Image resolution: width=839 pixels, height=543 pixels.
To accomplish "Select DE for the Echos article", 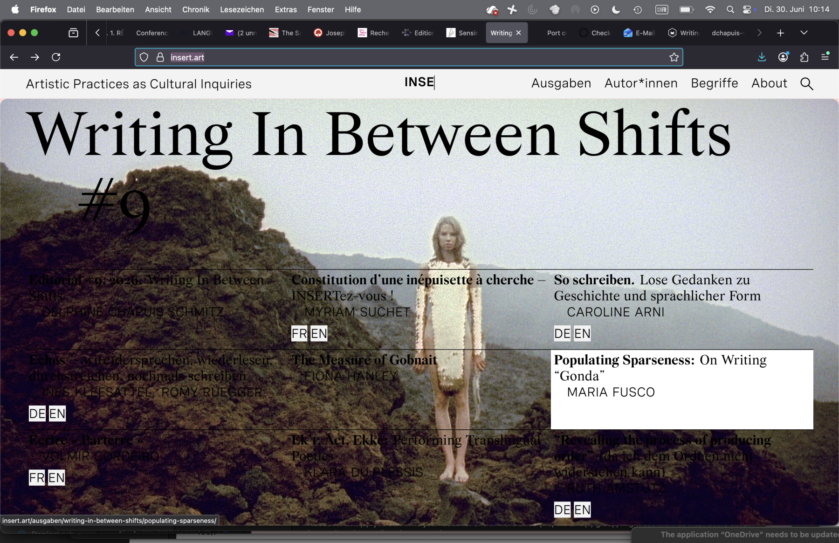I will tap(37, 413).
